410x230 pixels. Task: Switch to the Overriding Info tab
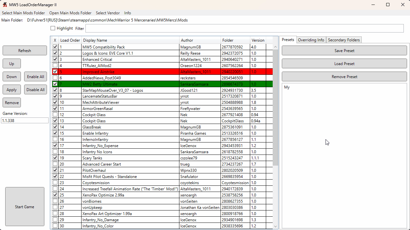(311, 40)
